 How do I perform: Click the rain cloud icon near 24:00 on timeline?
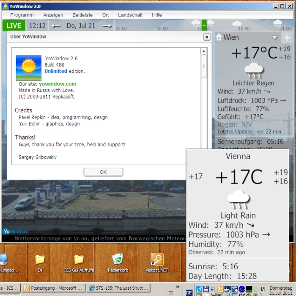click(277, 23)
